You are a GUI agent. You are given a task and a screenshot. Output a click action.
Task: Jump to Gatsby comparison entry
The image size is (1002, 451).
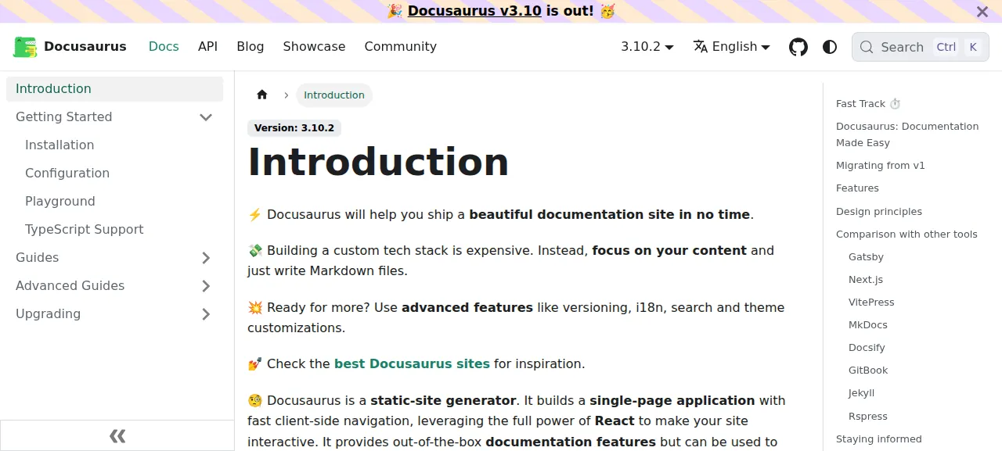866,257
